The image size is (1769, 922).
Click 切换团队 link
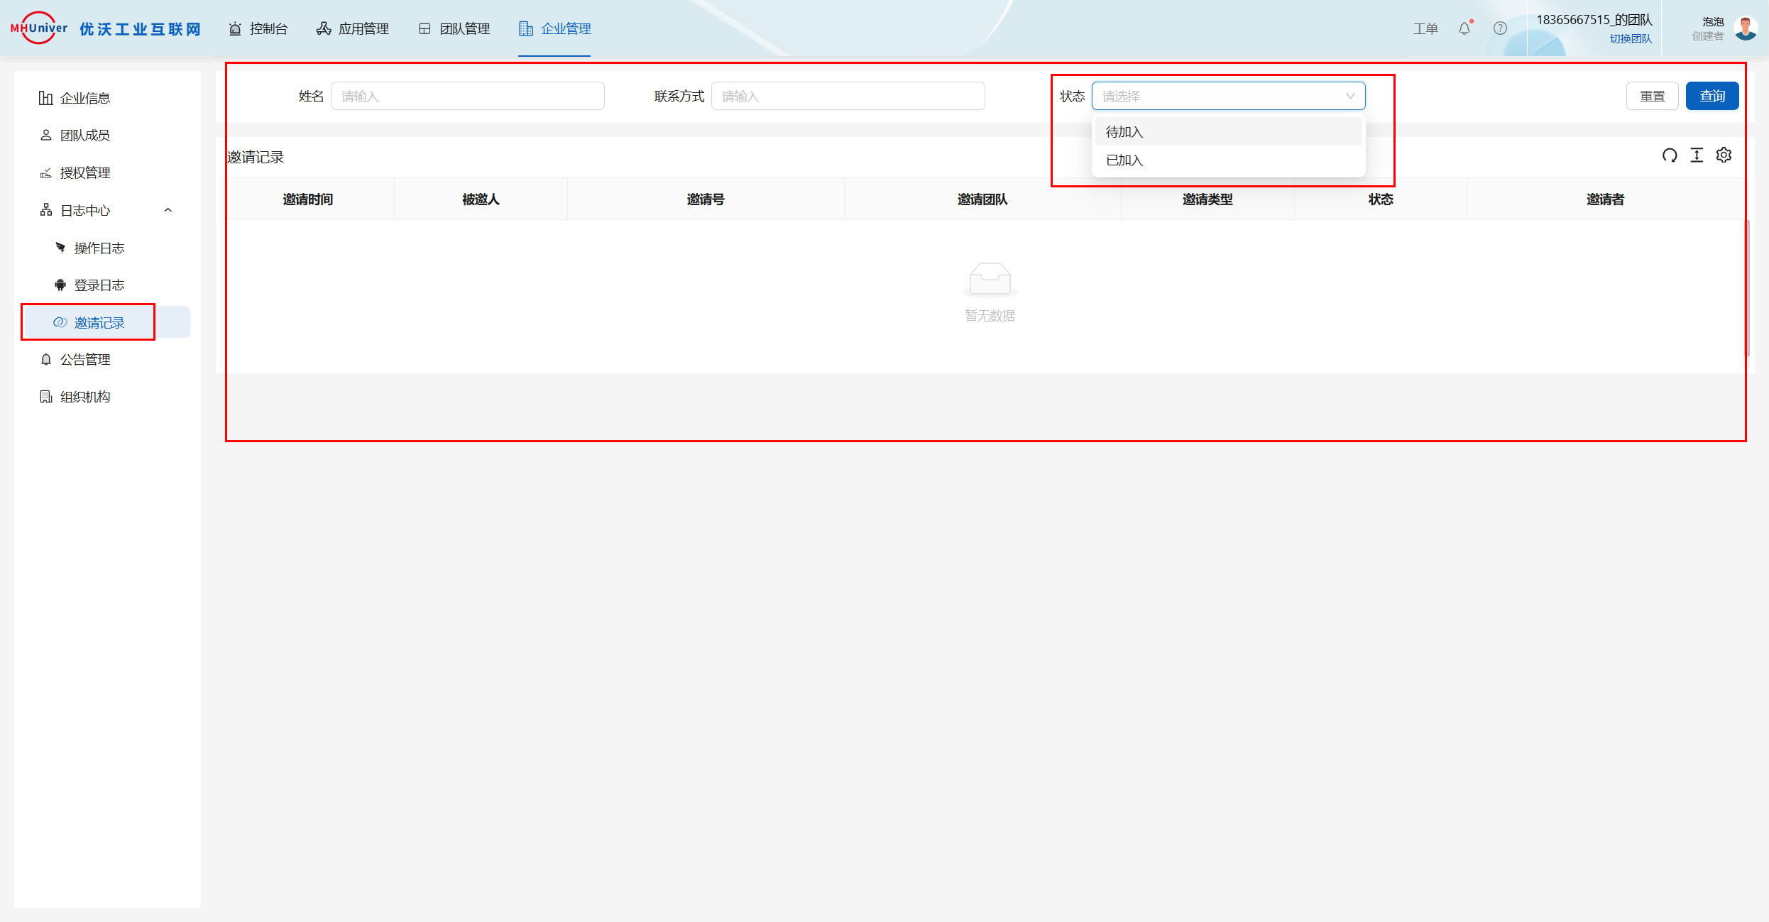pos(1631,39)
